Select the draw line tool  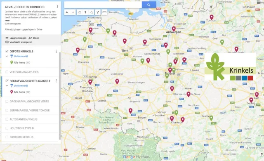(x=92, y=12)
